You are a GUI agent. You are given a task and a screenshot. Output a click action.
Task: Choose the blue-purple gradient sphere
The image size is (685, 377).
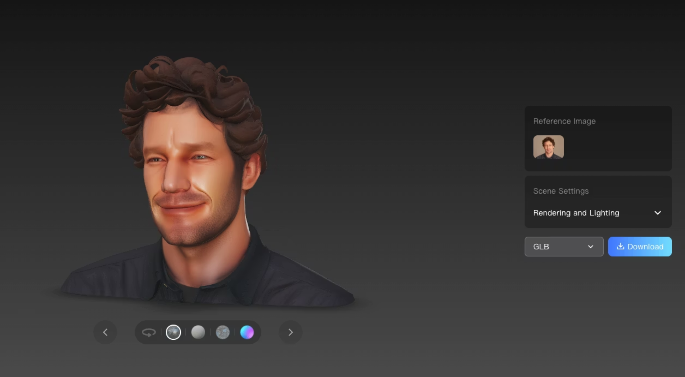click(247, 332)
